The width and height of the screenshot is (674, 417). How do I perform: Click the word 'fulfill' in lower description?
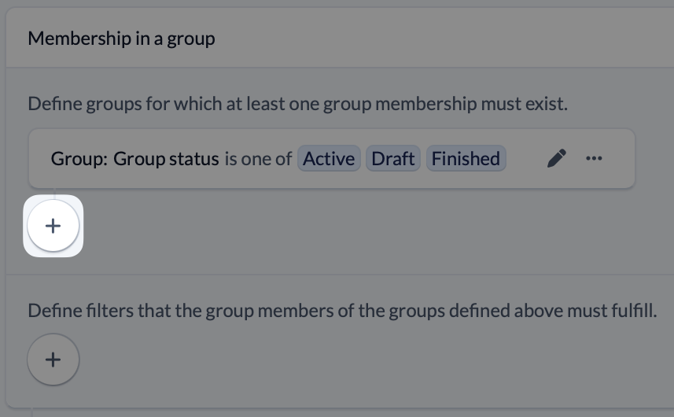[632, 311]
